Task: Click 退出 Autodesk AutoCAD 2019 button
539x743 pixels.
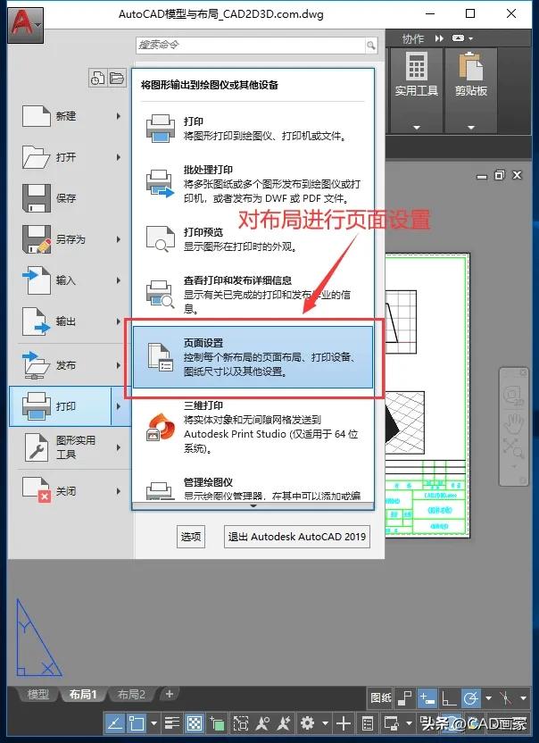Action: tap(296, 537)
